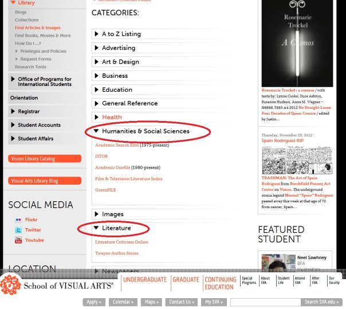Image resolution: width=346 pixels, height=309 pixels.
Task: Open Our Faculty in footer nav
Action: click(334, 280)
